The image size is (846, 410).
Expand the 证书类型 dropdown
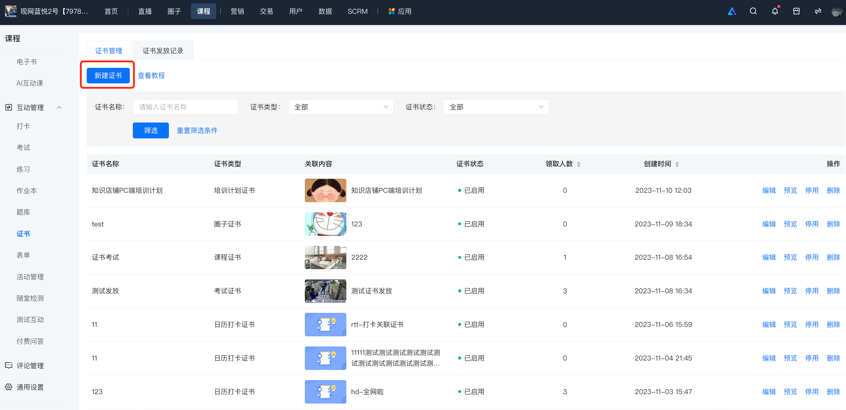pos(341,107)
